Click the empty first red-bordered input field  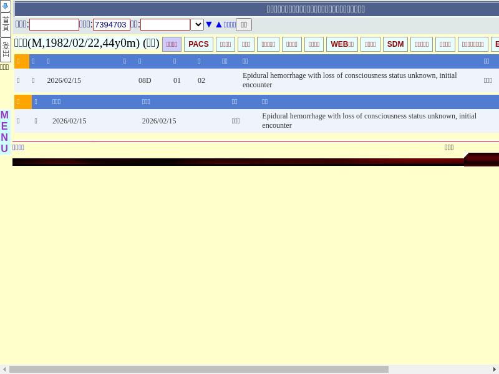tap(54, 24)
